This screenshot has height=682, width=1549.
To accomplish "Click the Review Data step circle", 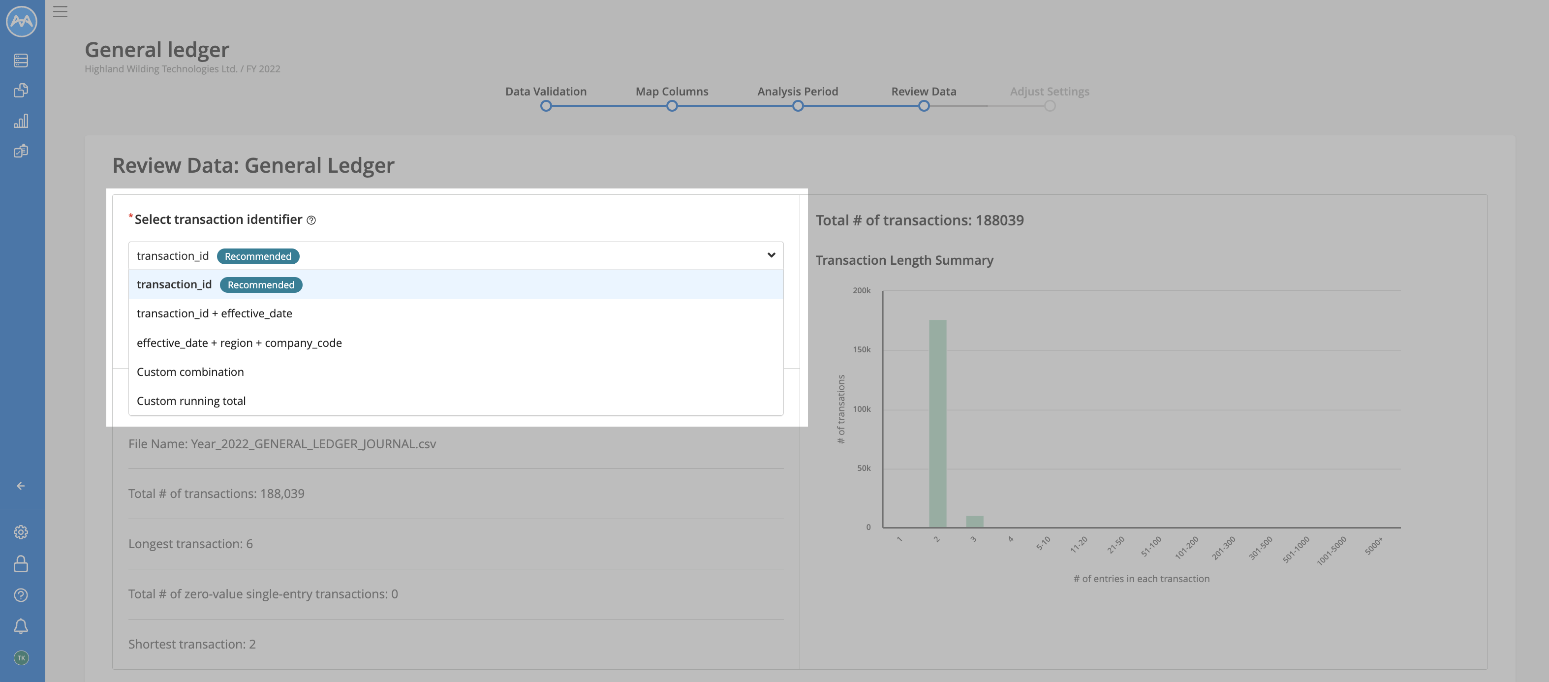I will click(924, 106).
